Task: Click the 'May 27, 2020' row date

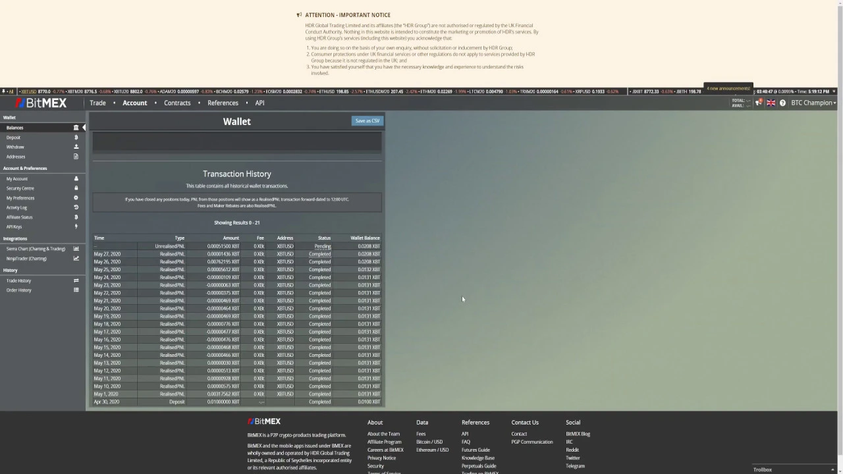Action: tap(107, 254)
